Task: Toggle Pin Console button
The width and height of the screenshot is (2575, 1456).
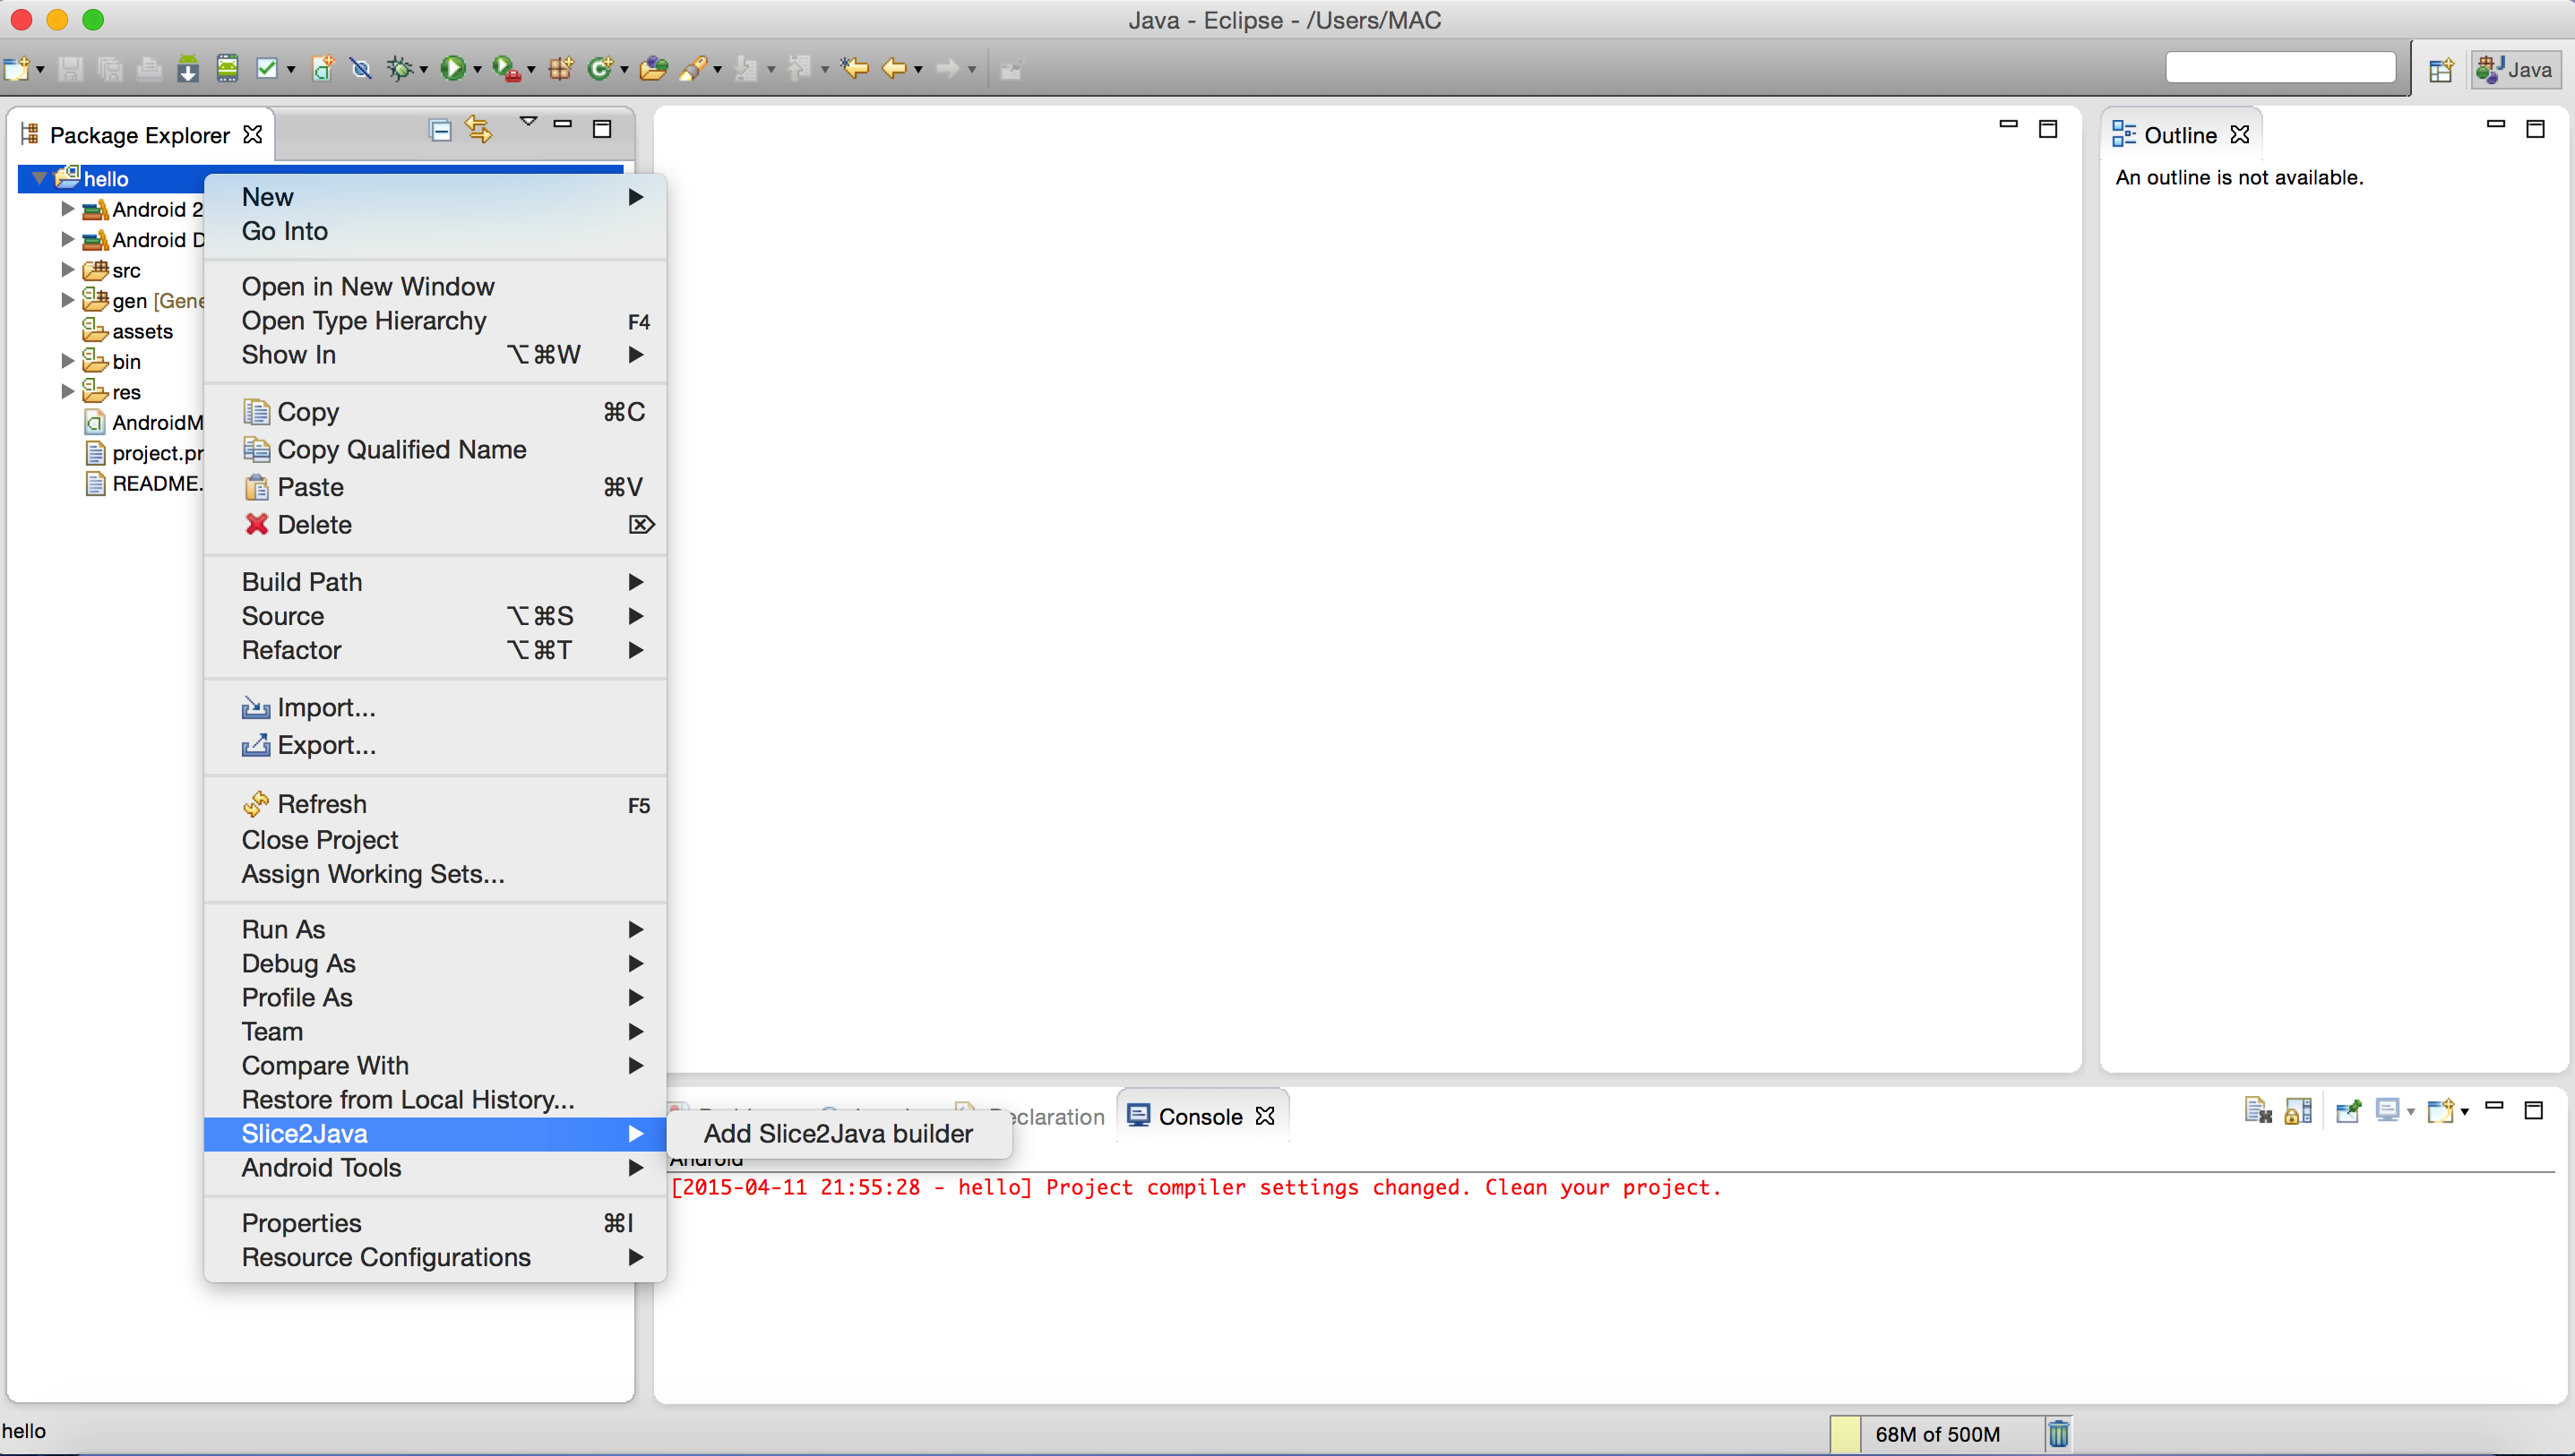Action: (2348, 1111)
